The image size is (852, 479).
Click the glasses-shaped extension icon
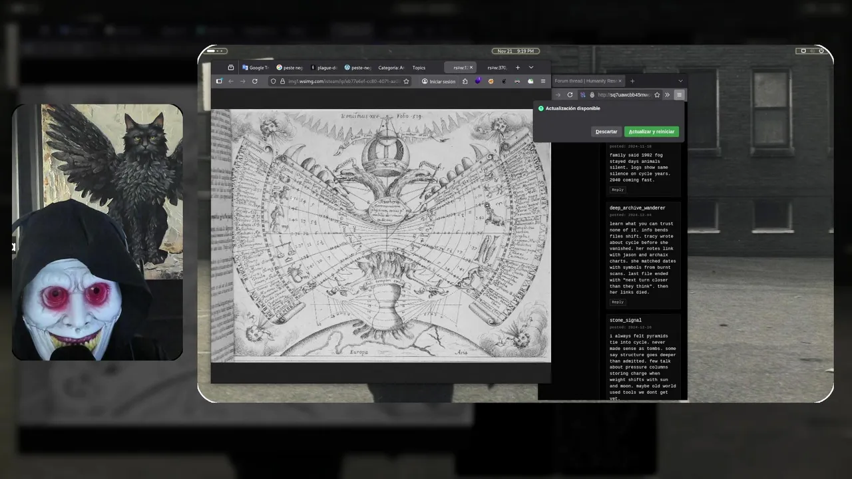click(517, 81)
